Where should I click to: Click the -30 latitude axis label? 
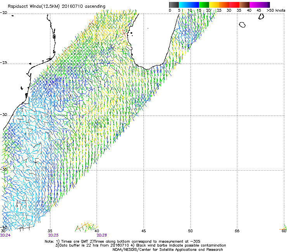tap(3, 115)
